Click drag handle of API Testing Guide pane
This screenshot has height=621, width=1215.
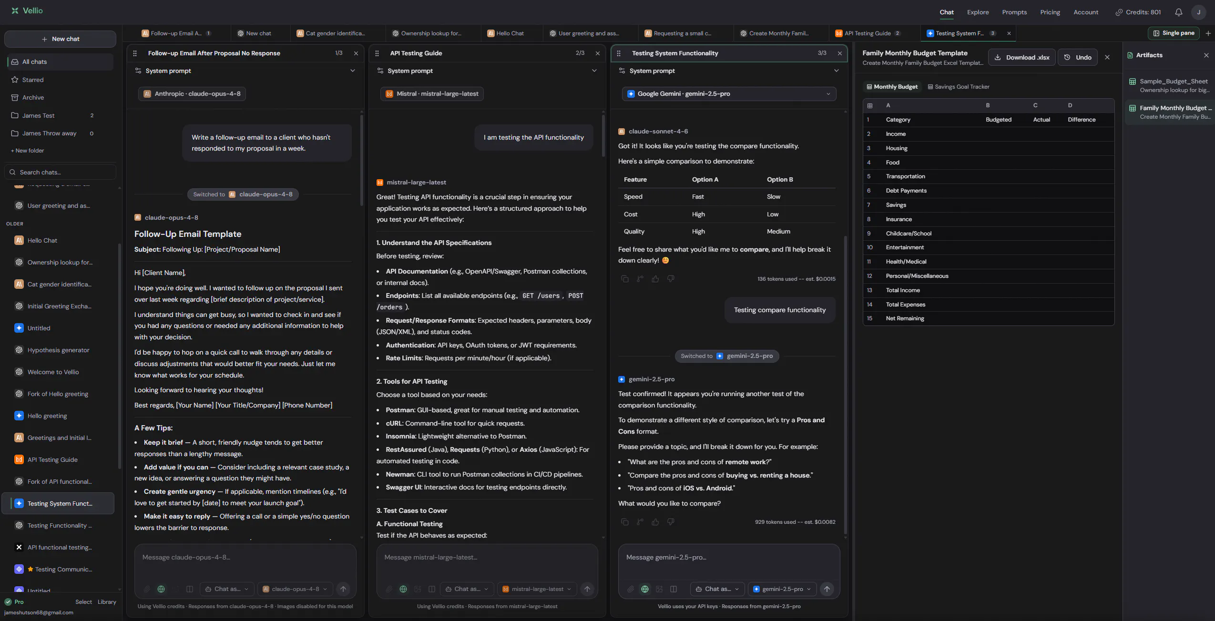pyautogui.click(x=377, y=53)
